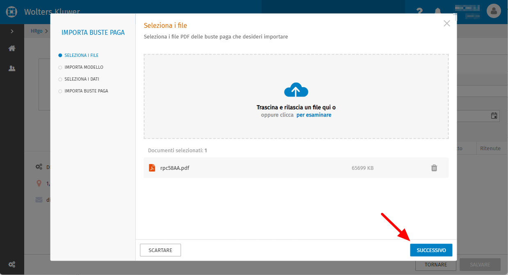Open the settings gears at sidebar bottom

(12, 264)
